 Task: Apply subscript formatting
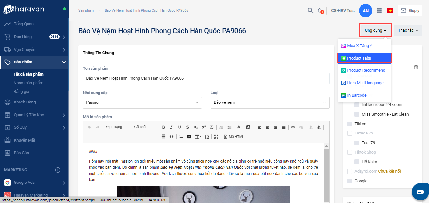tap(195, 127)
